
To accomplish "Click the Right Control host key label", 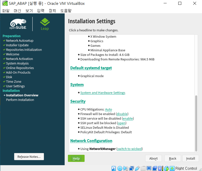I will pyautogui.click(x=186, y=168).
